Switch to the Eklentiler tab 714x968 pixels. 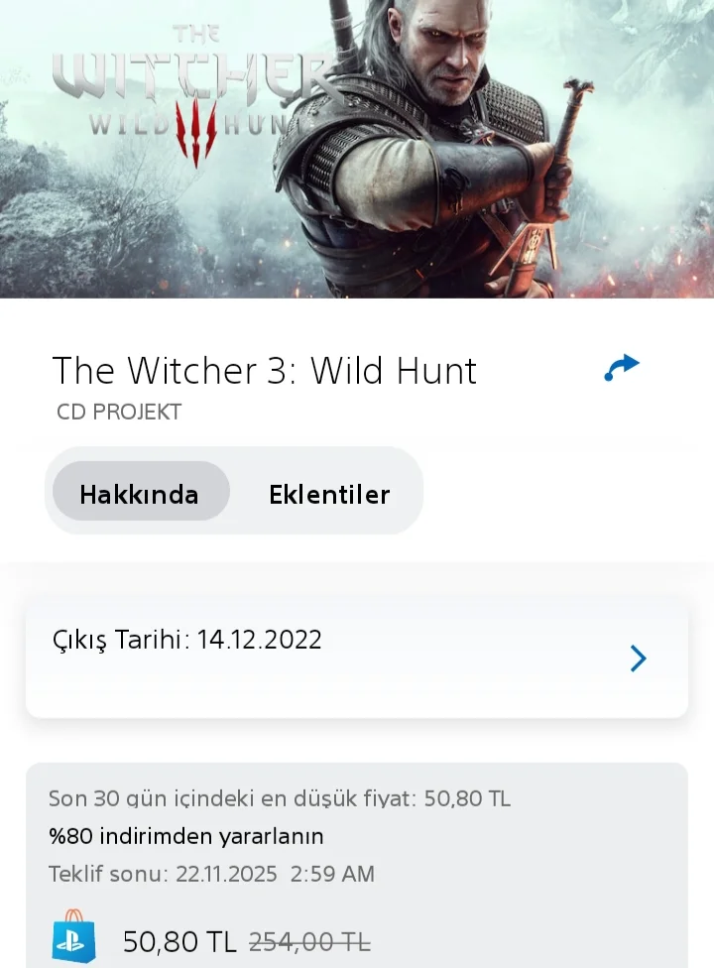coord(329,495)
